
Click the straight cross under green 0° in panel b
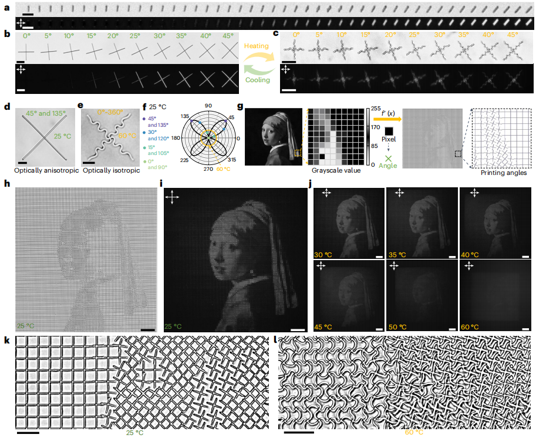26,52
